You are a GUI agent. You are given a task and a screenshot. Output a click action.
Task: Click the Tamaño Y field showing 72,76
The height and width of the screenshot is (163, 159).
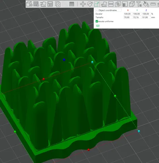tap(137, 17)
